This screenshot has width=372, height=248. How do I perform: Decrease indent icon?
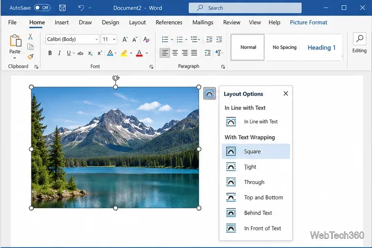pos(209,39)
